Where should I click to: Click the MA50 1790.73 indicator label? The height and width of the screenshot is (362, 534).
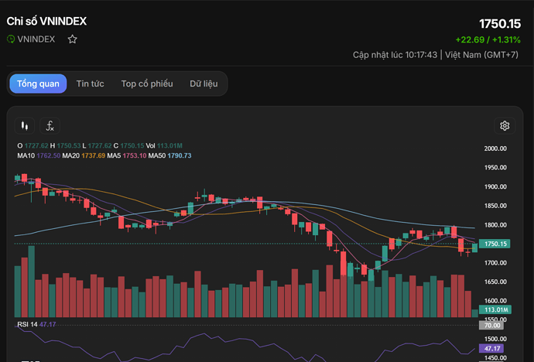tap(169, 155)
